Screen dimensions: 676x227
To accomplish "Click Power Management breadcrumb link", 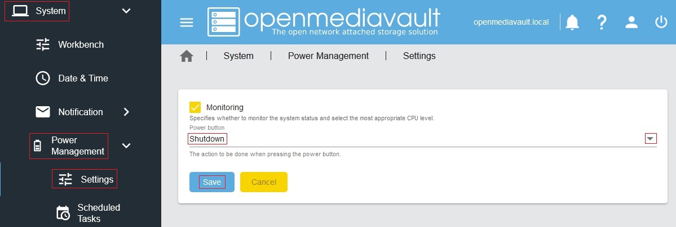I will click(x=328, y=56).
